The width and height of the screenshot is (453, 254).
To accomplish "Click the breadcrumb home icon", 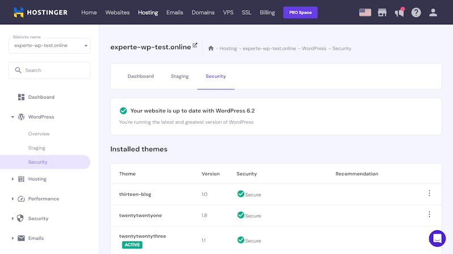I will [x=211, y=48].
